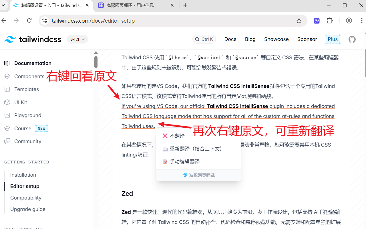Click the Playground icon in the sidebar

coord(7,115)
